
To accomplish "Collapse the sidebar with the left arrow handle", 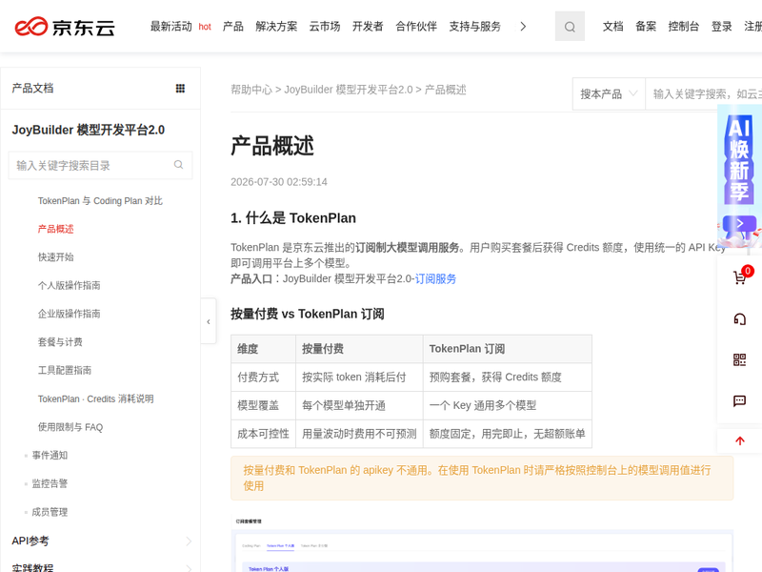I will coord(209,321).
